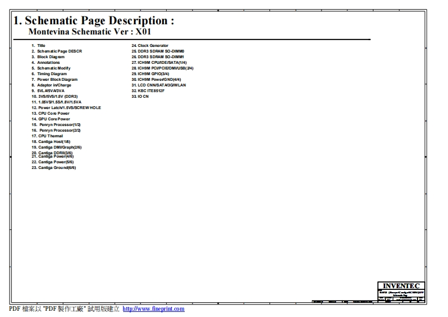This screenshot has height=317, width=448.
Task: Click the Penryn Processor(1/2) entry
Action: click(56, 125)
